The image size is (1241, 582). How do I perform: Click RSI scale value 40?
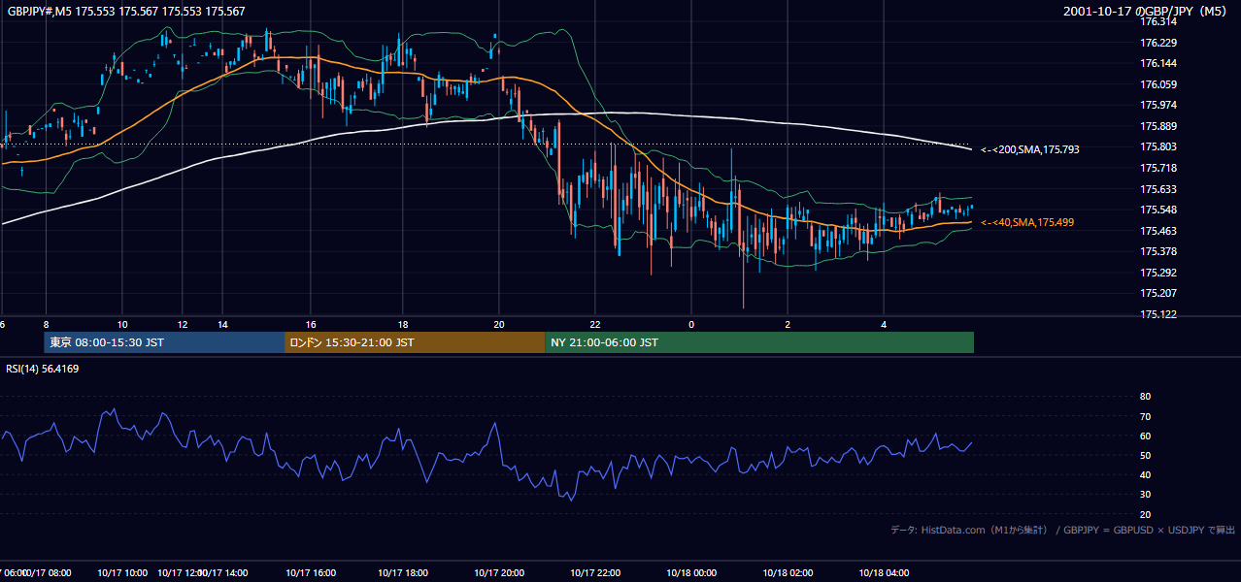[x=1145, y=474]
